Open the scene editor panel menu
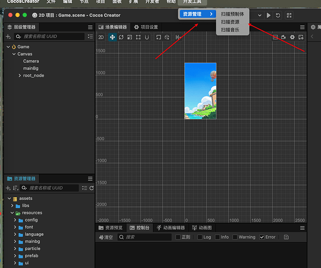This screenshot has width=321, height=268. pyautogui.click(x=302, y=27)
